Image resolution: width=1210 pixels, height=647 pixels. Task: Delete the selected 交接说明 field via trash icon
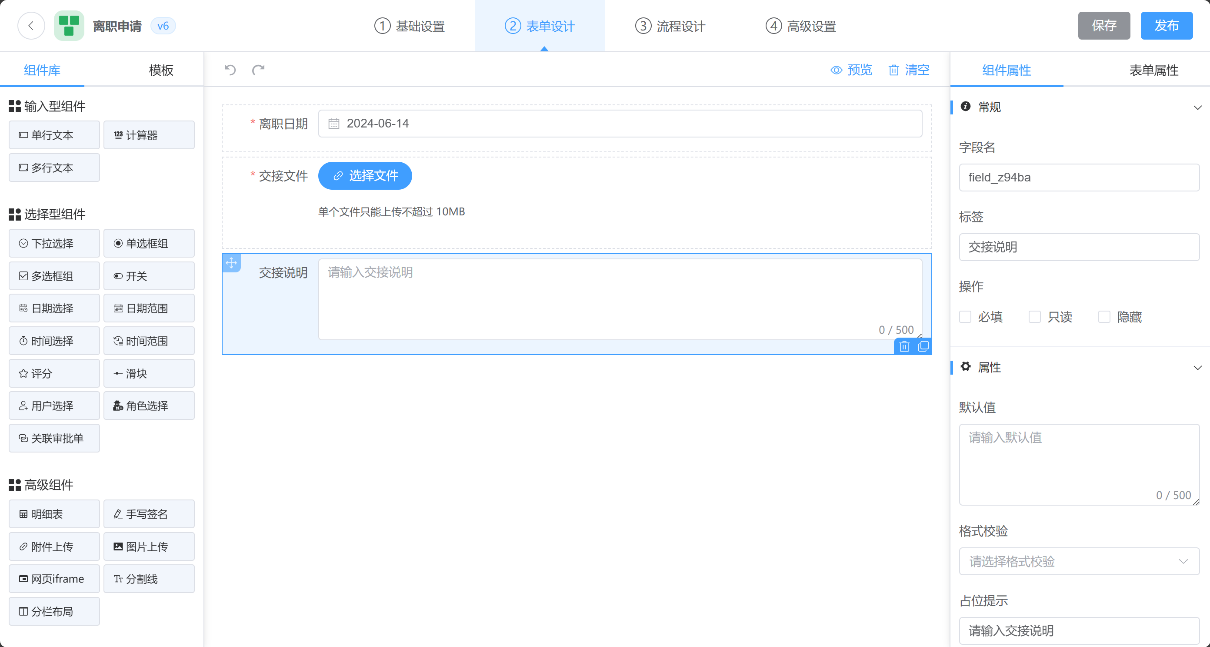904,346
